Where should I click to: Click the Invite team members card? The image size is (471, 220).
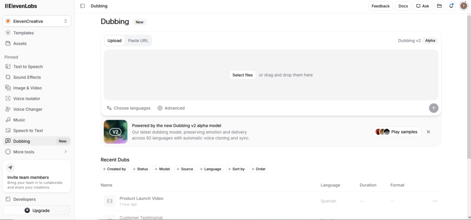pyautogui.click(x=37, y=176)
